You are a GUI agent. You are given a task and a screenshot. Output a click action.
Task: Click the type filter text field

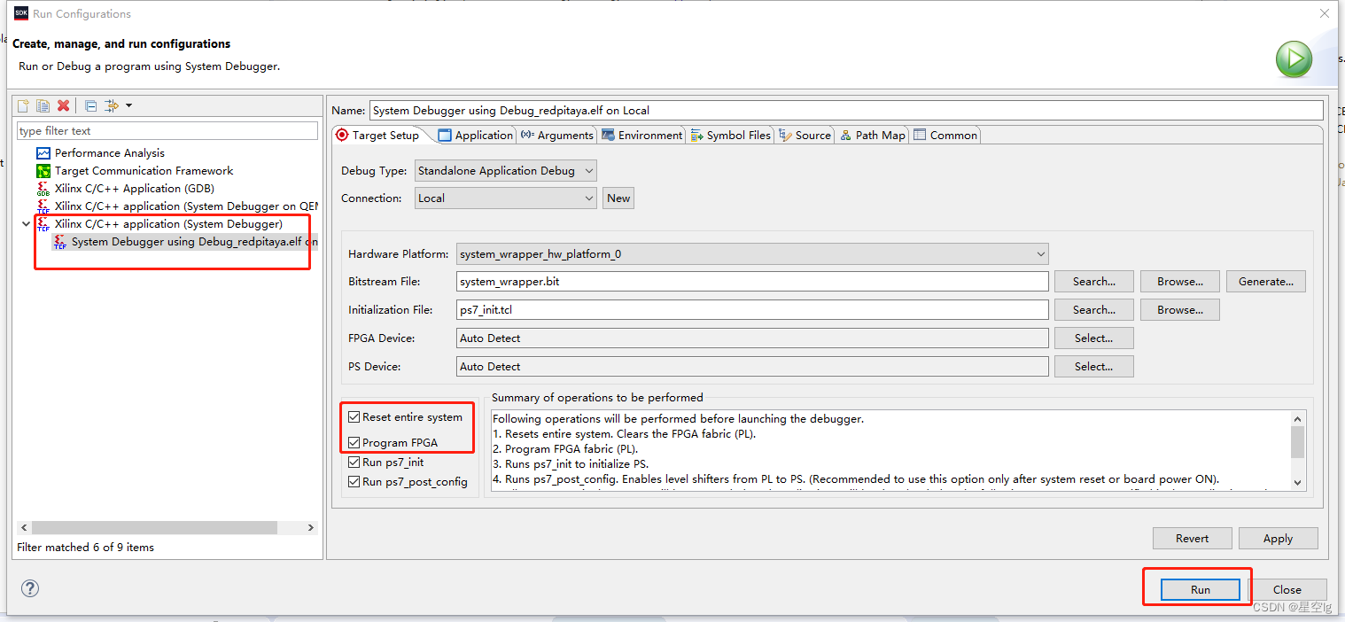pos(167,130)
